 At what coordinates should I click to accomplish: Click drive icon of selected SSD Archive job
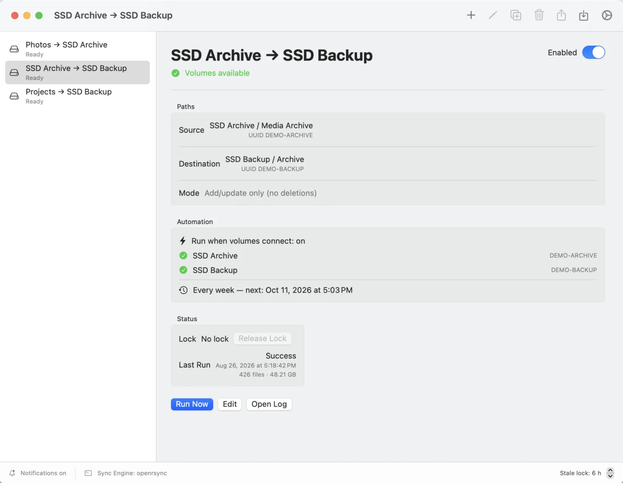(x=14, y=72)
